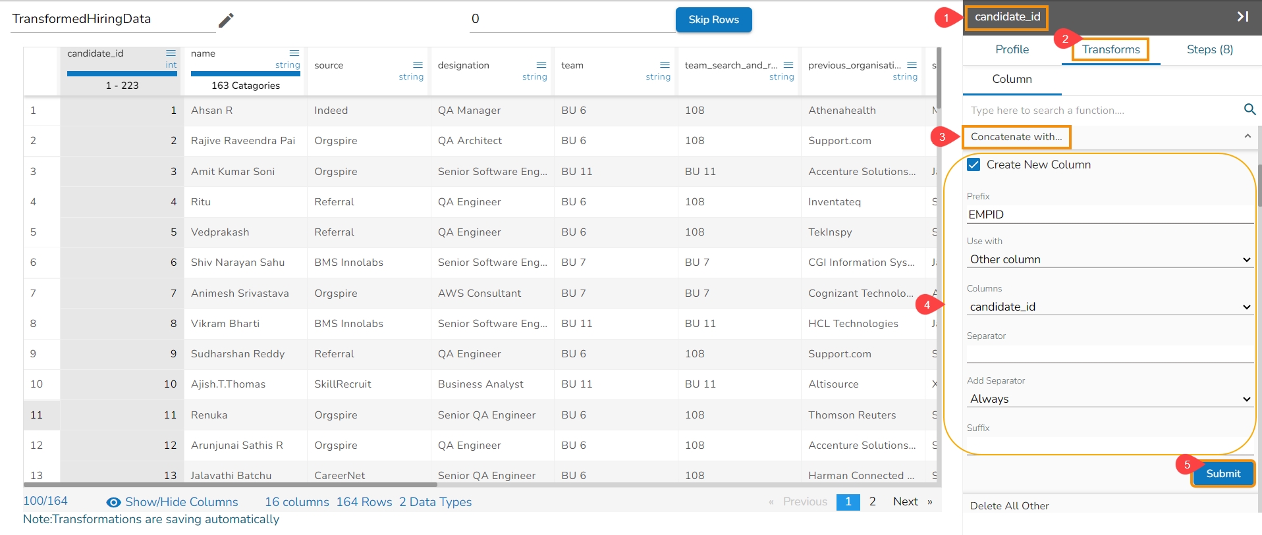Switch to the Profile tab
The image size is (1262, 535).
(1012, 49)
